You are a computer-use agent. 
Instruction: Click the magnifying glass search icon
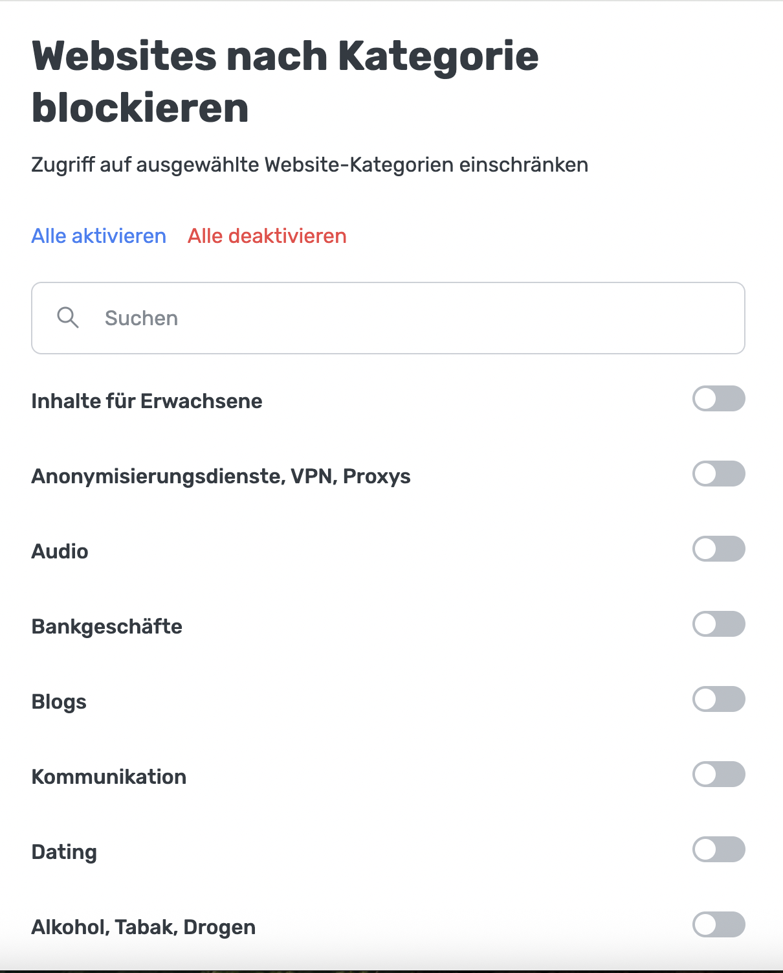click(67, 318)
